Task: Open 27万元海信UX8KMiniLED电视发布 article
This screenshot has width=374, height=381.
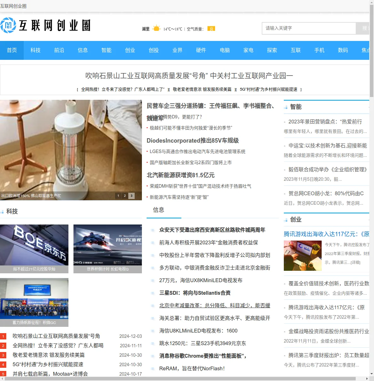Action: point(201,280)
